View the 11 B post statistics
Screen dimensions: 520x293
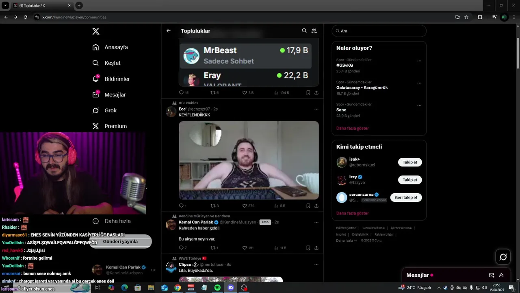pyautogui.click(x=280, y=248)
